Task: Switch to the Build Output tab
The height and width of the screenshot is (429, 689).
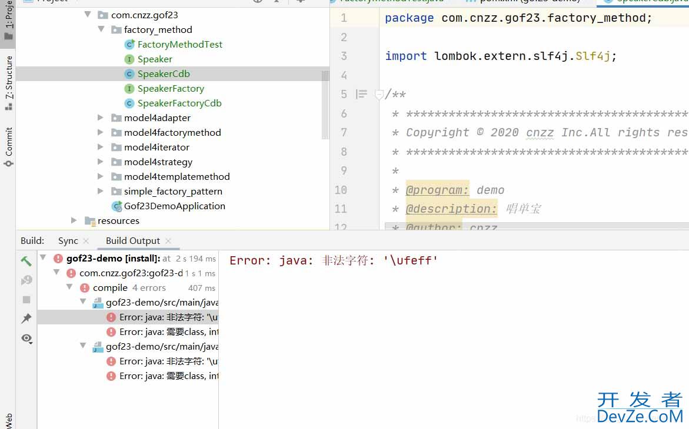Action: pos(133,240)
